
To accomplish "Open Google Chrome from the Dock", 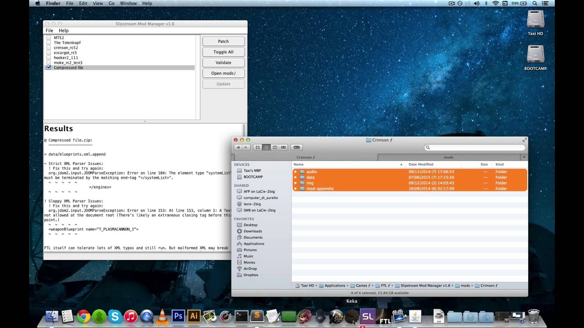I will coord(83,316).
